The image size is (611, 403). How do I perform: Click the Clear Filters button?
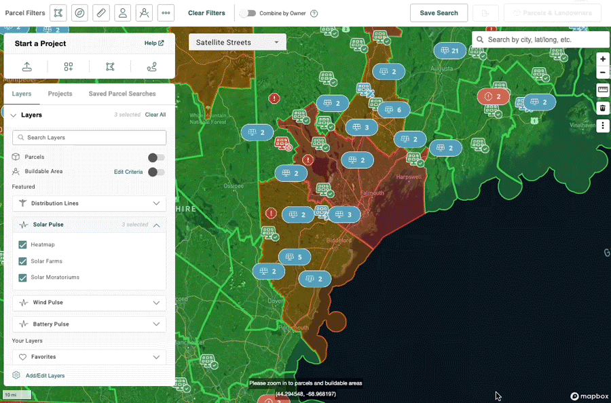(x=206, y=13)
